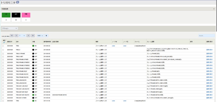Check the TRIG-FRAME-OTHER01 row checkbox
Screen dimensions: 217x102
tap(3, 62)
